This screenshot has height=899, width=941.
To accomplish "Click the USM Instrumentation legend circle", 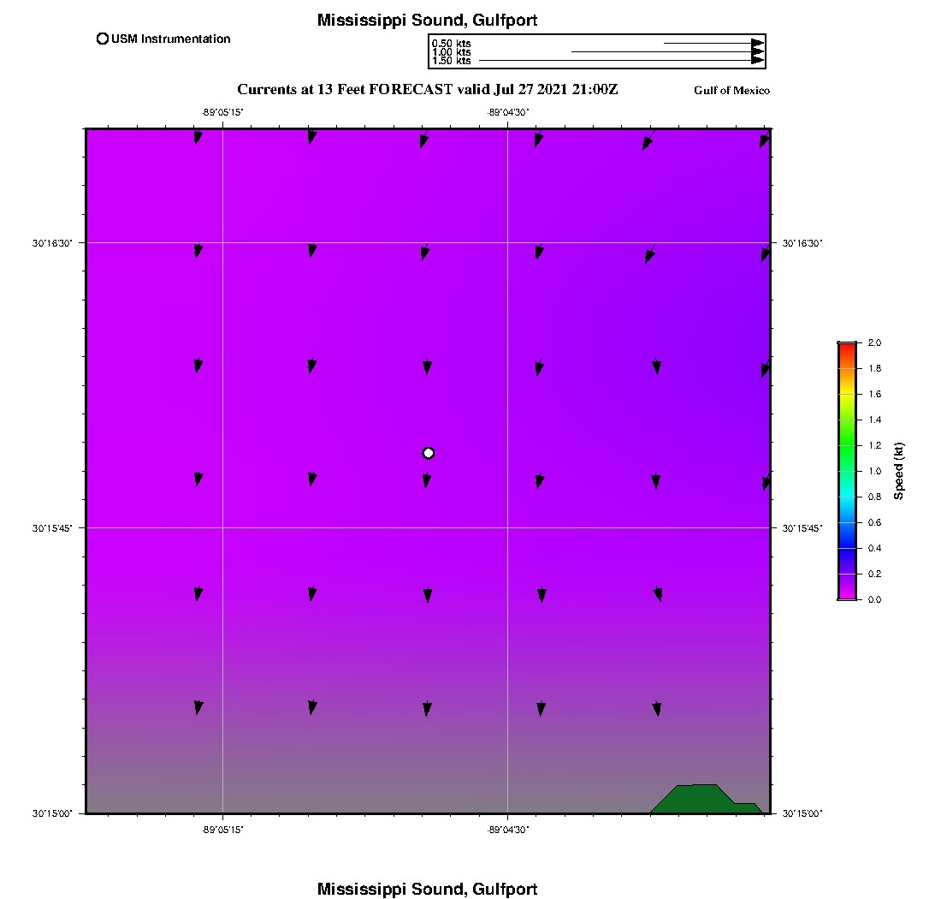I will pos(103,39).
